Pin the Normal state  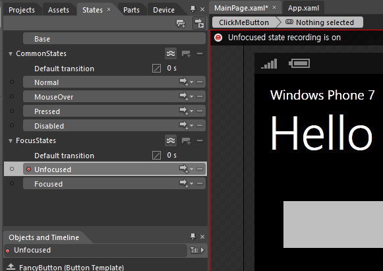pos(12,82)
